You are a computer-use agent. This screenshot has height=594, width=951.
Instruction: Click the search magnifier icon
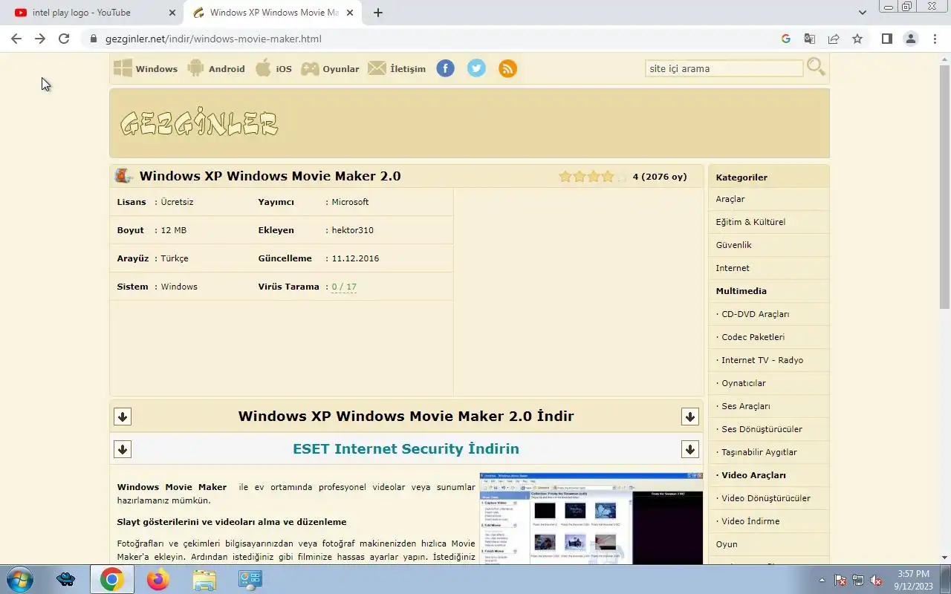(816, 67)
